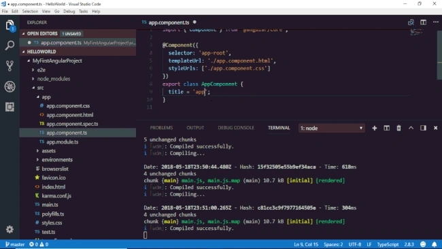
Task: Select the Terminal panel tab
Action: click(279, 128)
